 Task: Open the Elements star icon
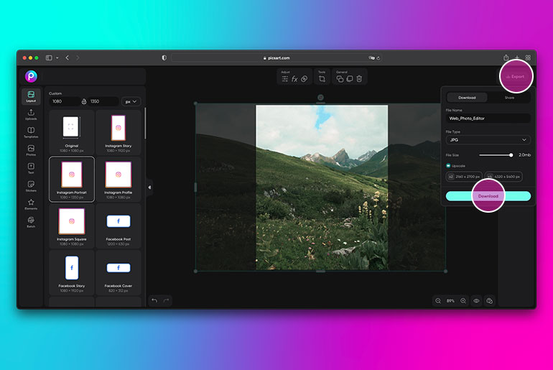point(31,204)
